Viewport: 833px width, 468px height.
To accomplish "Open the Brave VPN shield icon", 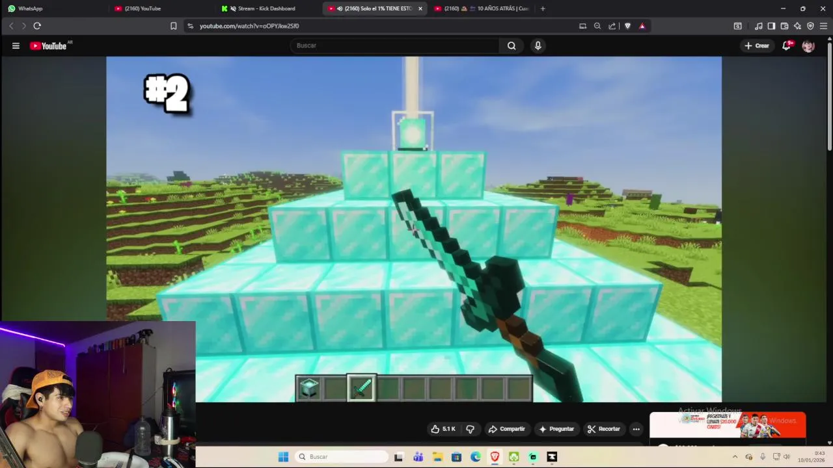I will click(810, 26).
